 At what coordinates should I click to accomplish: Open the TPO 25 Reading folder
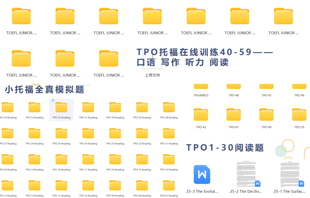coord(61,134)
